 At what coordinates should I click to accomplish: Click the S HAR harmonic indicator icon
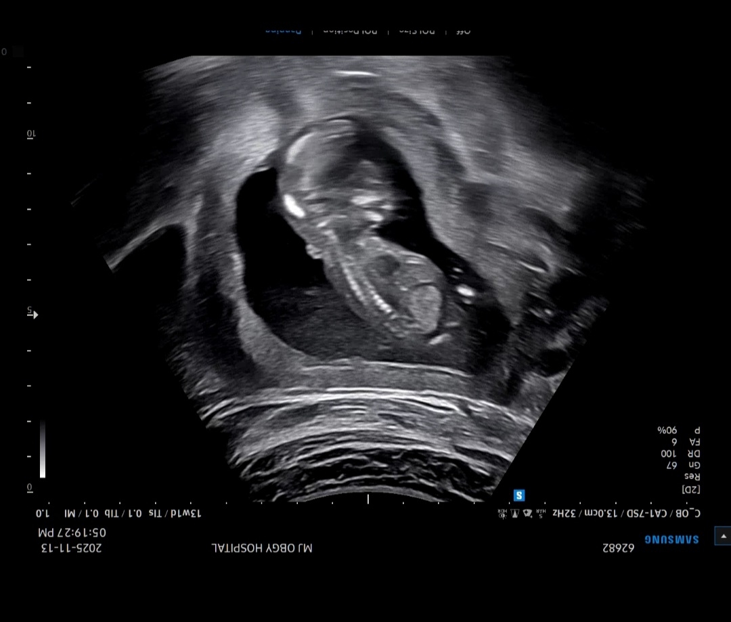[x=541, y=514]
